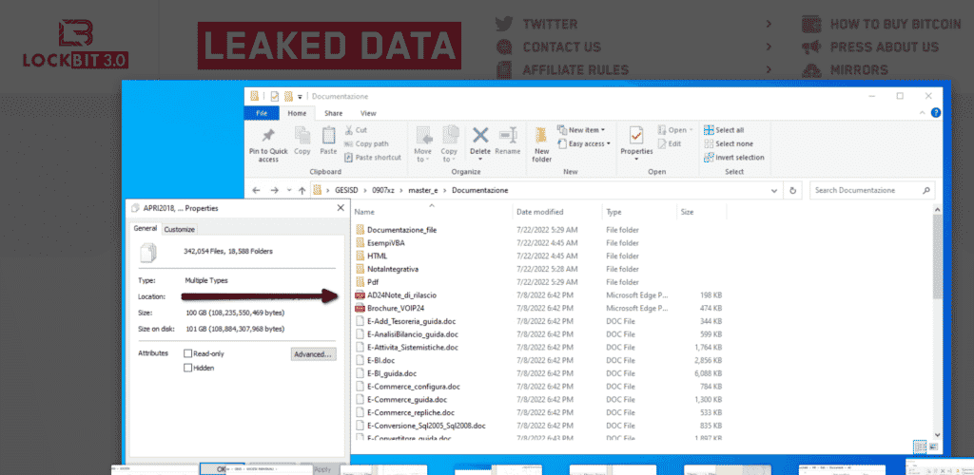Viewport: 974px width, 475px height.
Task: Open the MIRRORS link
Action: tap(859, 70)
